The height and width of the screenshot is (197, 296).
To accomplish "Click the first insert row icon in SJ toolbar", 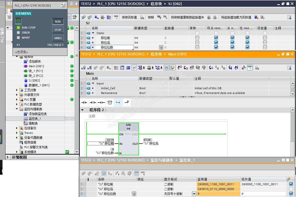I will [x=83, y=17].
